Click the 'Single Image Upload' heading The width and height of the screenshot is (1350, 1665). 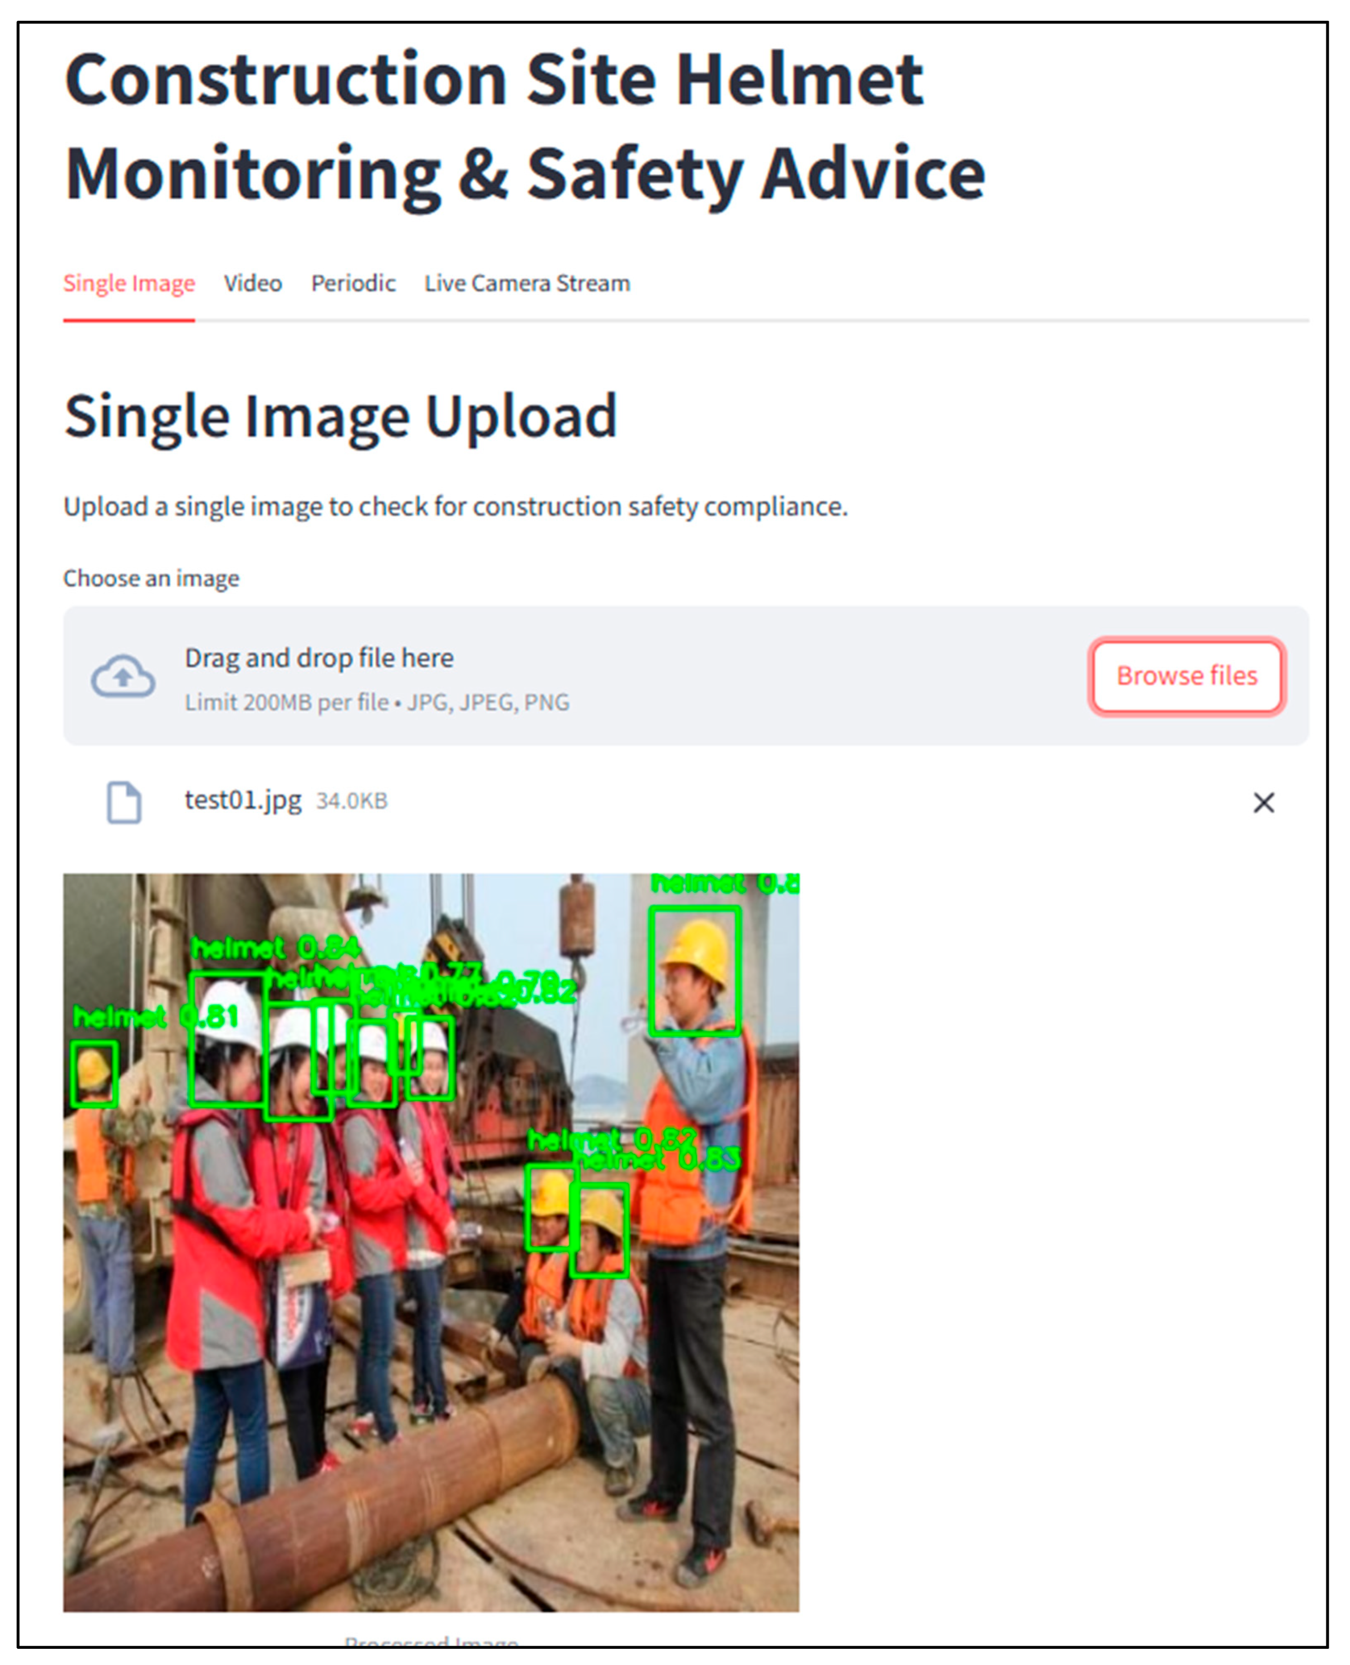[340, 417]
